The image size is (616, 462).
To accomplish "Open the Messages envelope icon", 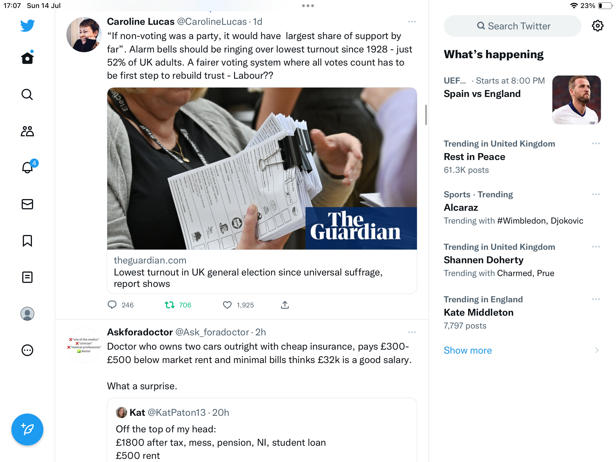I will 27,204.
